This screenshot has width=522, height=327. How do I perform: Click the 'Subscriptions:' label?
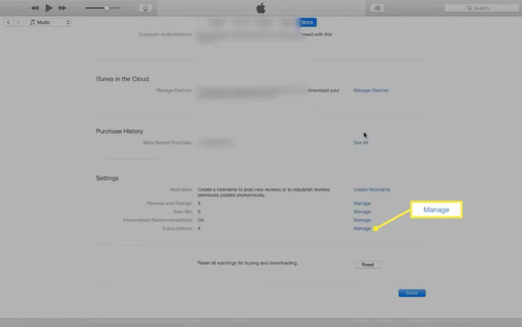177,228
